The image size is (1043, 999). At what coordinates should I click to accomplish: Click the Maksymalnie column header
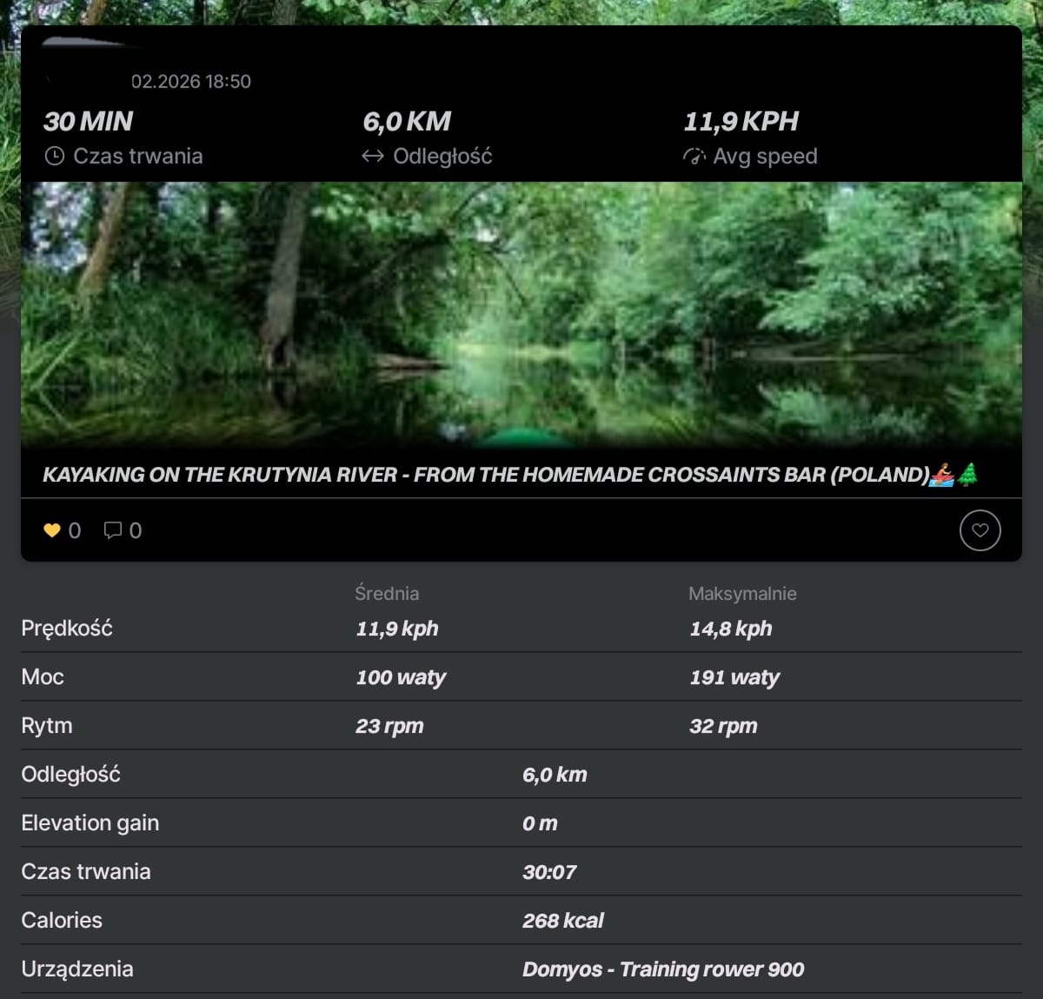coord(742,594)
